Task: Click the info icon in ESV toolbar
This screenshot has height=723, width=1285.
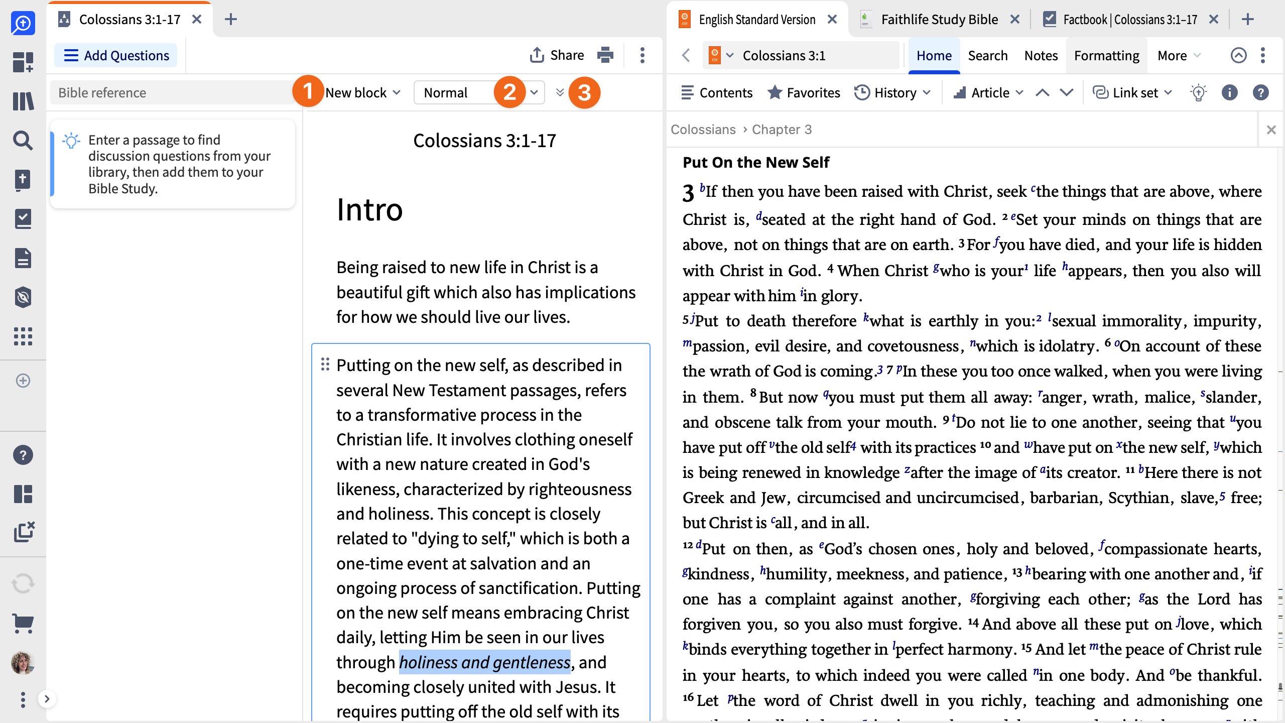Action: pyautogui.click(x=1229, y=92)
